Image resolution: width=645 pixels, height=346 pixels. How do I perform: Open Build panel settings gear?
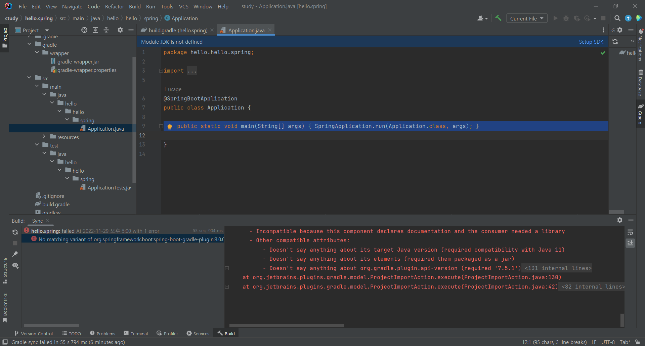click(x=620, y=220)
